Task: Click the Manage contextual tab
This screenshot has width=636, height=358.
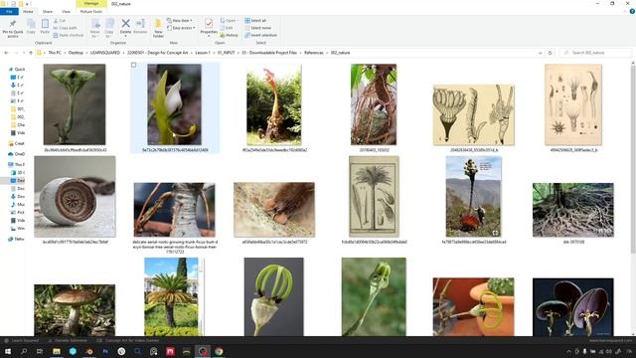Action: coord(91,3)
